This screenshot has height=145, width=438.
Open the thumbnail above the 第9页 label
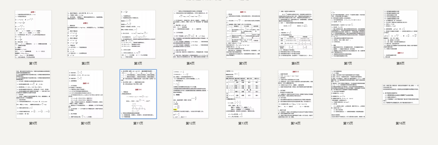[x=33, y=94]
